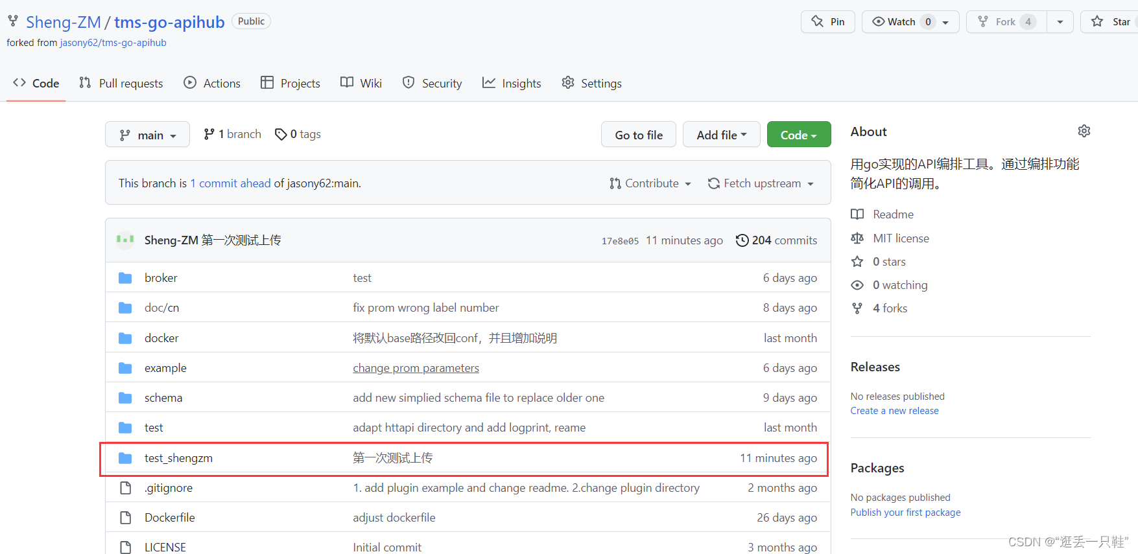The width and height of the screenshot is (1138, 554).
Task: Expand the Contribute dropdown
Action: [x=650, y=183]
